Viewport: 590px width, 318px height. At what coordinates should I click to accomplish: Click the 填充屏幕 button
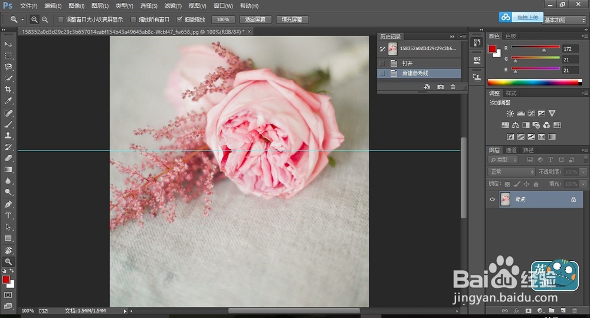pyautogui.click(x=292, y=19)
